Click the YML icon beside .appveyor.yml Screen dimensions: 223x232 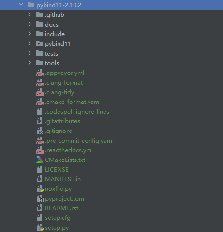(x=40, y=73)
